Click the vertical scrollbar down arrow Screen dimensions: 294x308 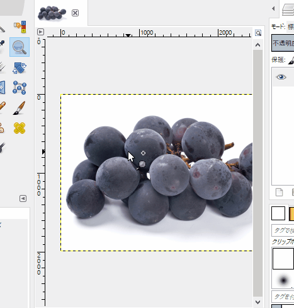258,302
